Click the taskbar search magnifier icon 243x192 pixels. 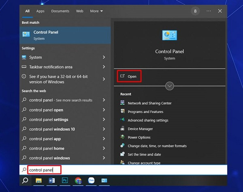click(25, 181)
